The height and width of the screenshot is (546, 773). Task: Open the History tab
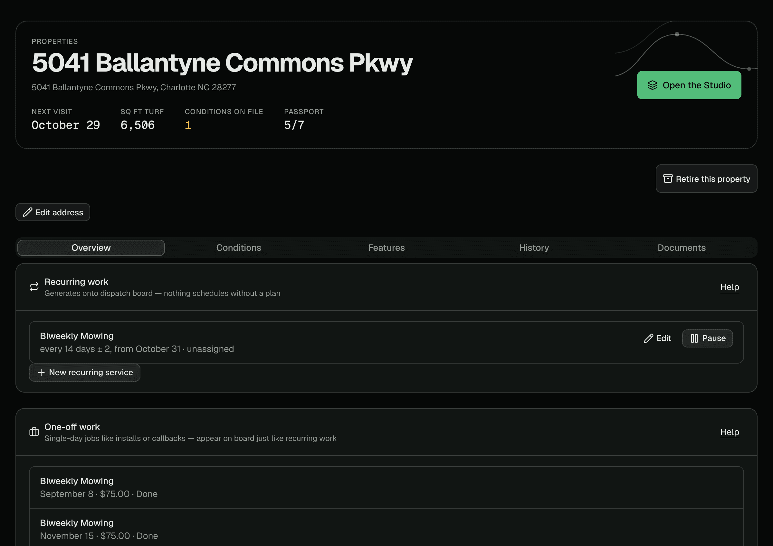coord(534,248)
